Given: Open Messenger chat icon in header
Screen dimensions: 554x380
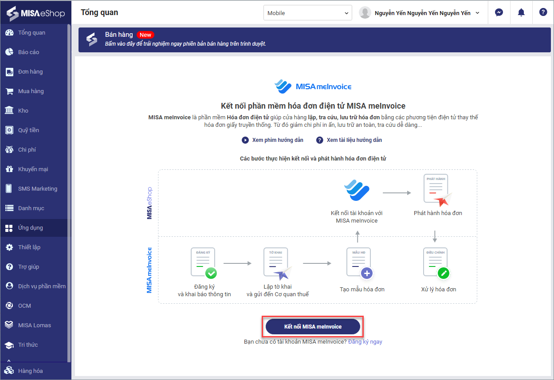Looking at the screenshot, I should coord(499,13).
